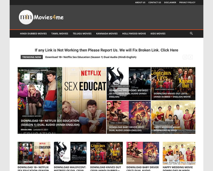The height and width of the screenshot is (171, 213).
Task: Click Hindi Dubbed Movies tag on Baby Driver tile
Action: point(120,123)
